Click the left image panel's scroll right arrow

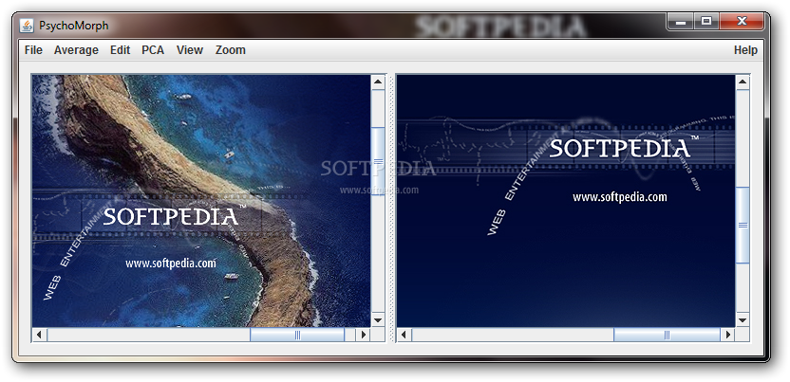pos(364,335)
